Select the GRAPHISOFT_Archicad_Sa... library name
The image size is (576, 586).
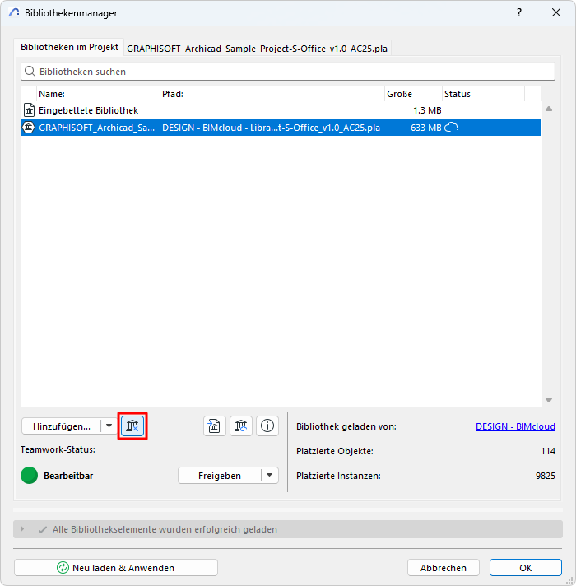tap(97, 128)
